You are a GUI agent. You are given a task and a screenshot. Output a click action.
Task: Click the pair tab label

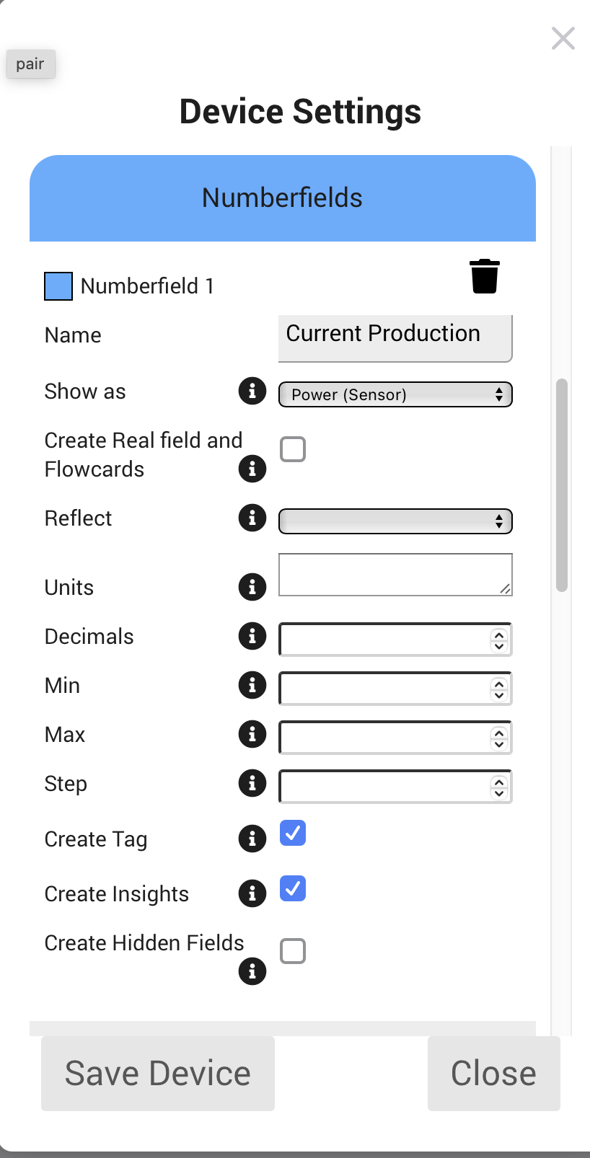30,64
